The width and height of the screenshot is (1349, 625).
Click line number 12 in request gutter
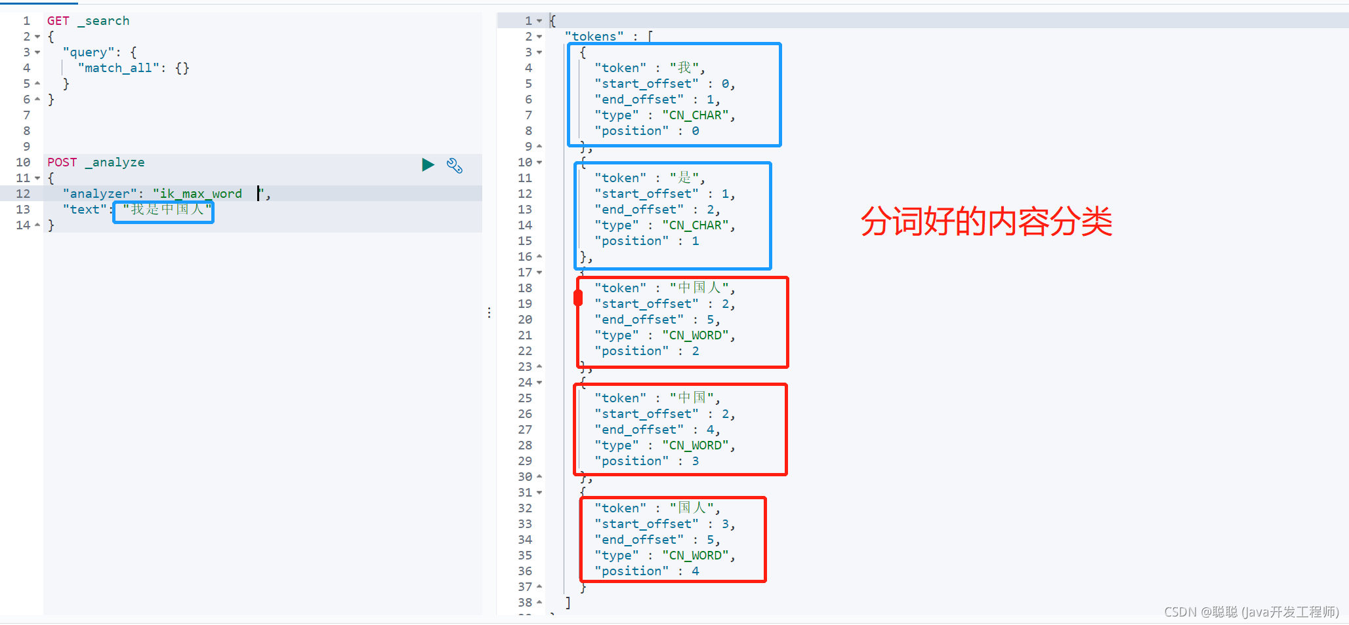23,194
